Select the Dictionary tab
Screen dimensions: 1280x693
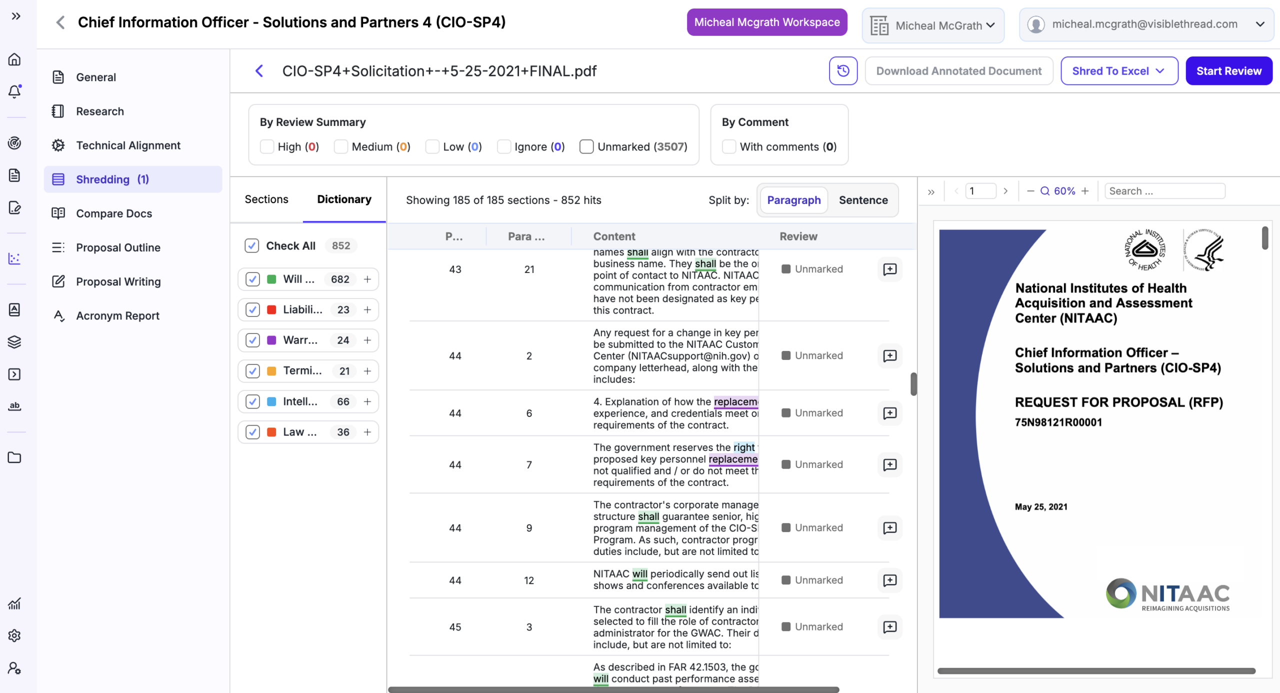[x=344, y=199]
